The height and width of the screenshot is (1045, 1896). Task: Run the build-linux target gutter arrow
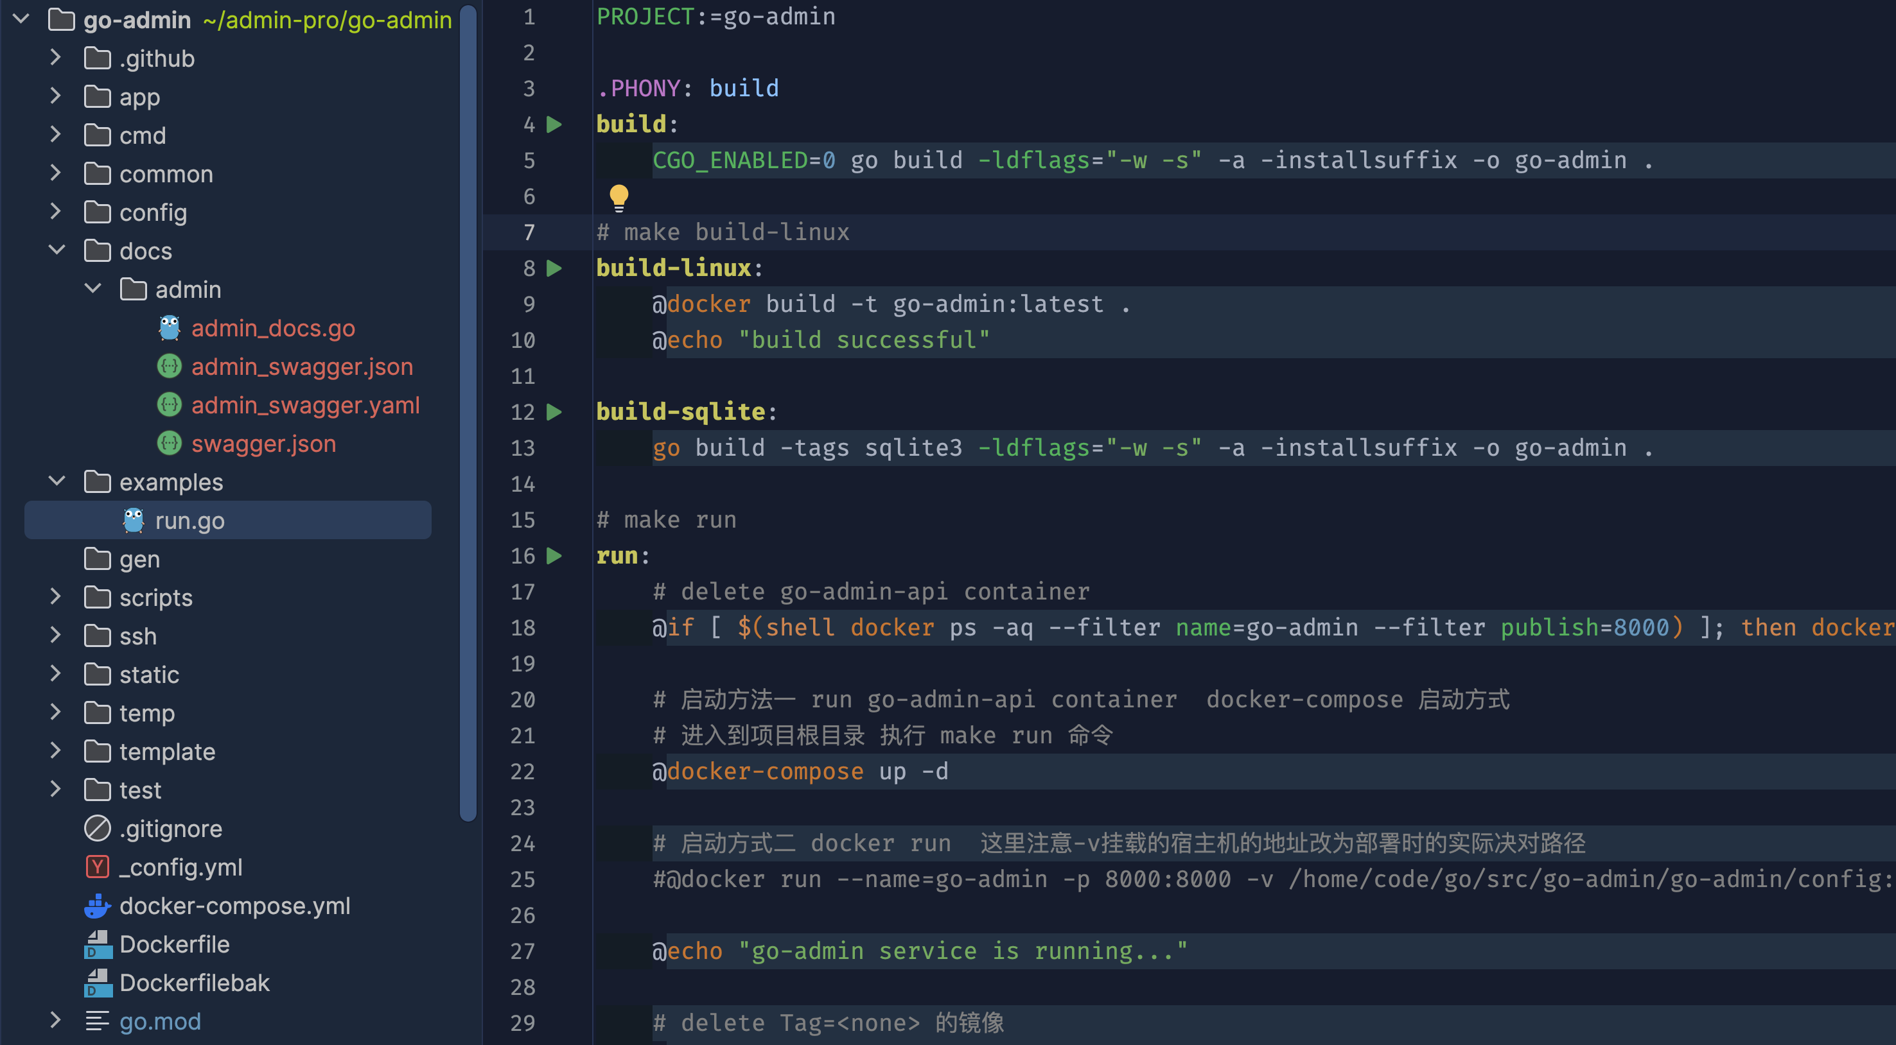click(554, 268)
